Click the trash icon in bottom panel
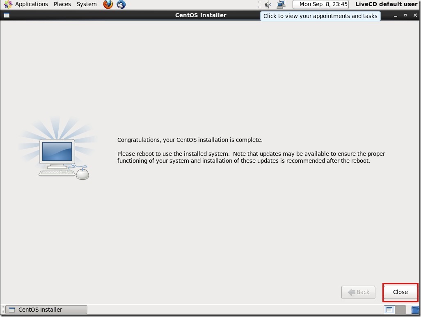This screenshot has width=421, height=317. 415,310
